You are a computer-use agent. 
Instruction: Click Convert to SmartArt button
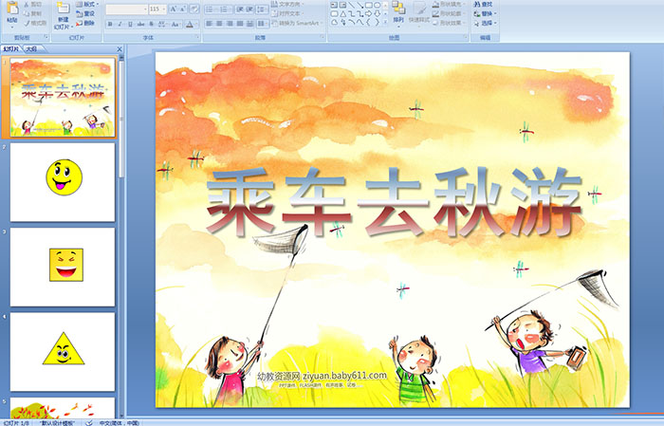click(x=298, y=23)
